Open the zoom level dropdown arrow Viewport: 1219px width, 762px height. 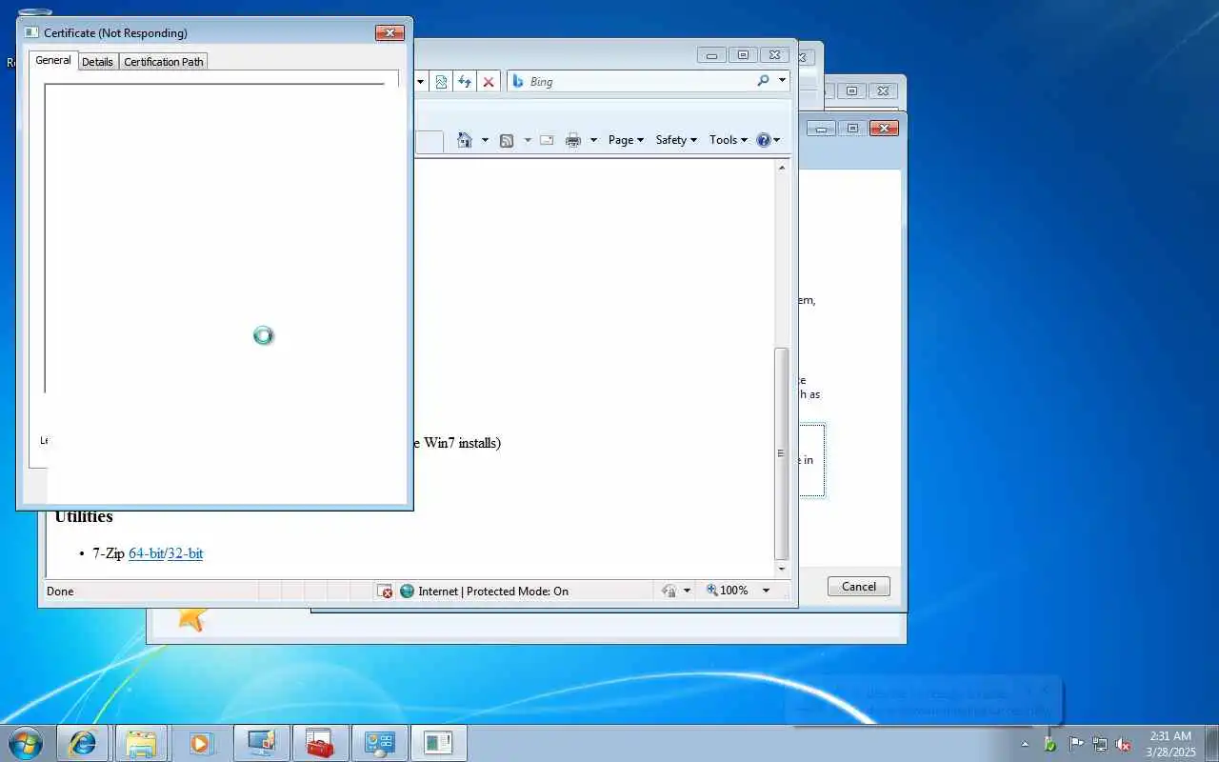[766, 592]
